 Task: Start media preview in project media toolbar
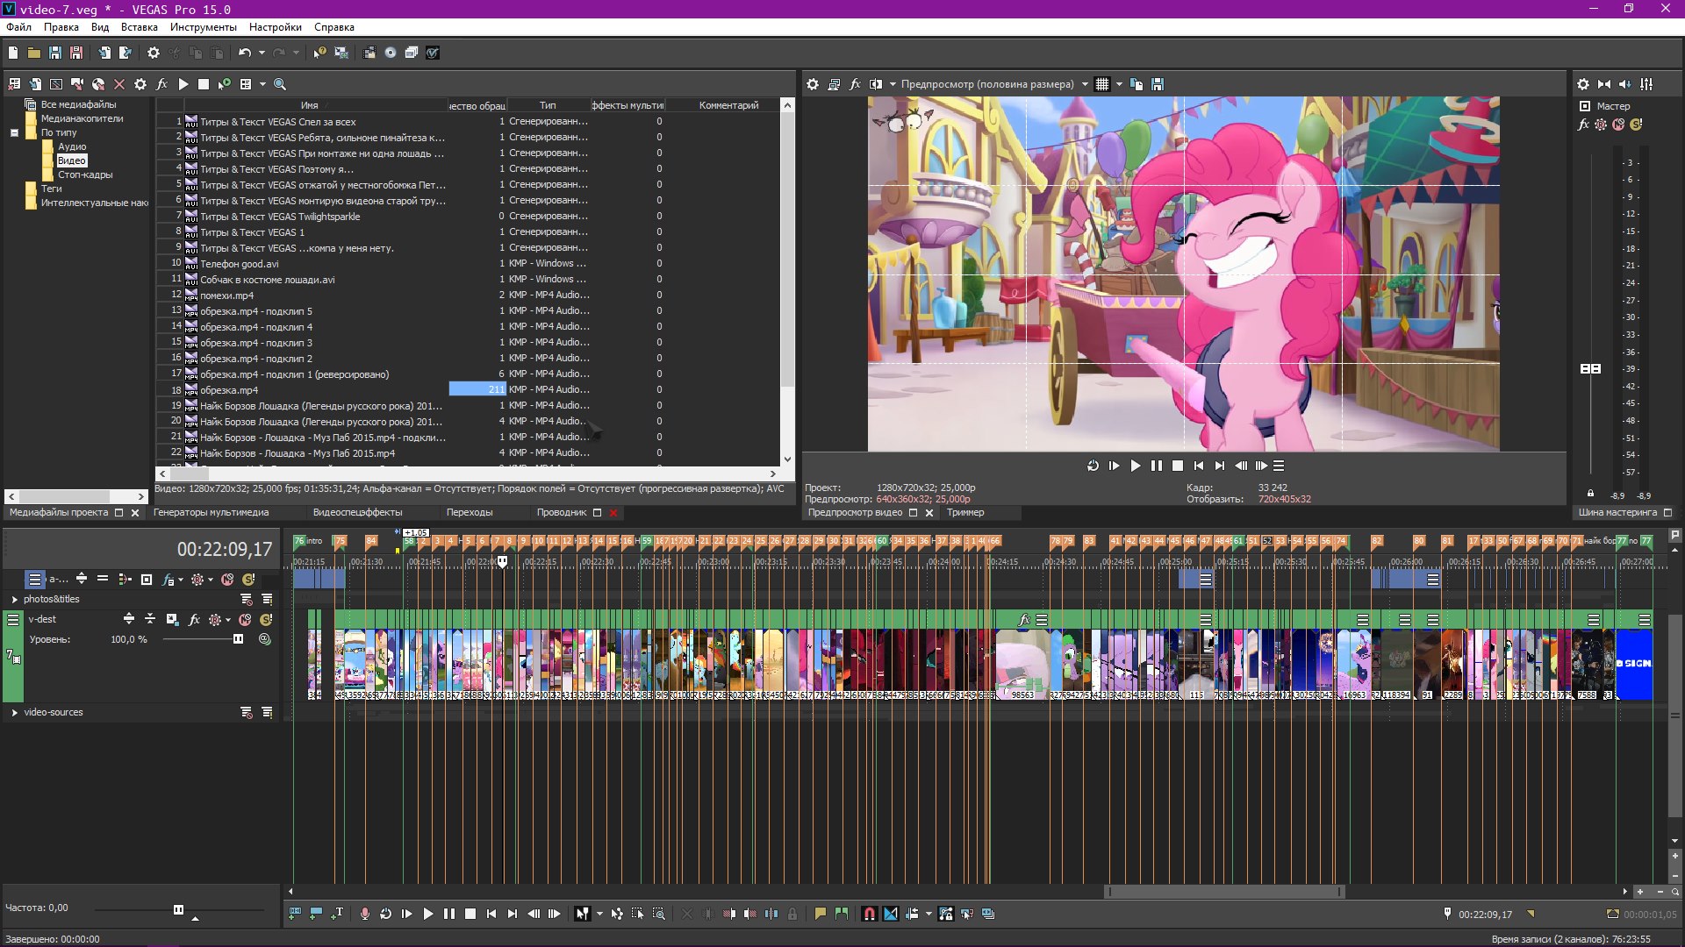(x=183, y=84)
